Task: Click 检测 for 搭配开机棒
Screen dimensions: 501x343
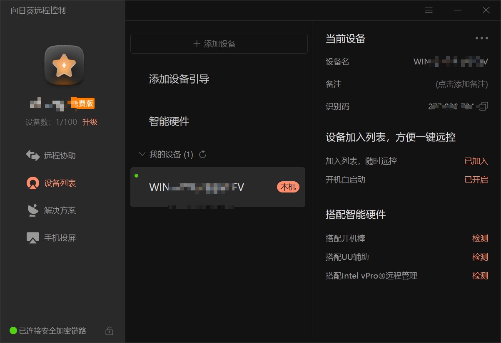Action: [x=480, y=239]
